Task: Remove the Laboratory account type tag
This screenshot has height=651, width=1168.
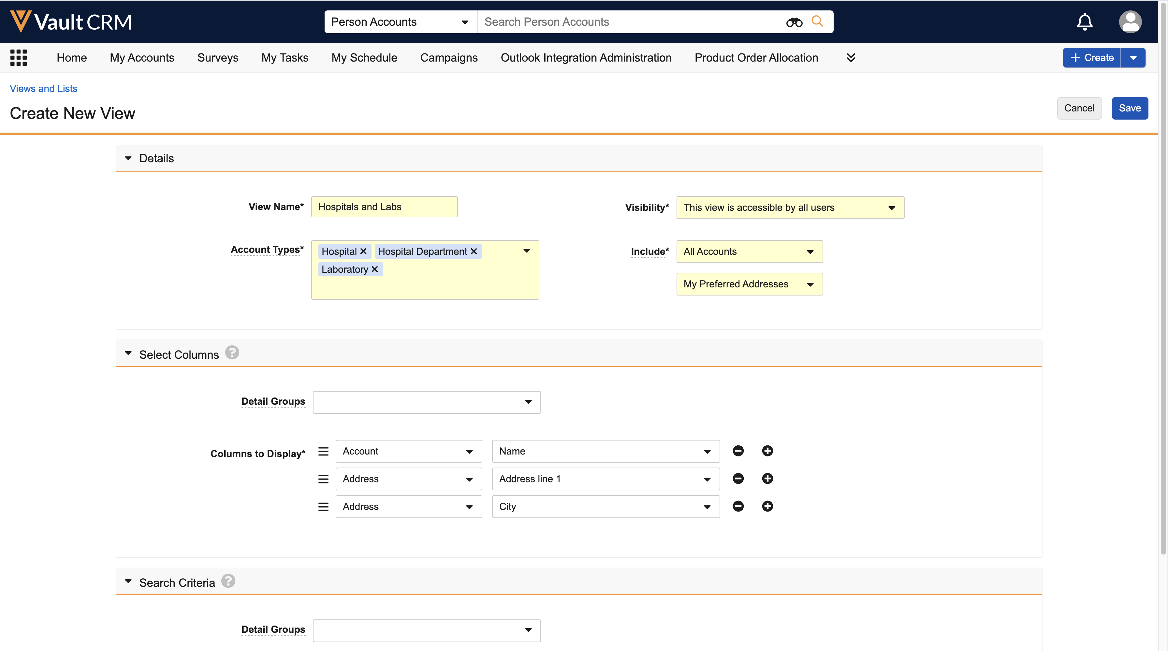Action: (374, 269)
